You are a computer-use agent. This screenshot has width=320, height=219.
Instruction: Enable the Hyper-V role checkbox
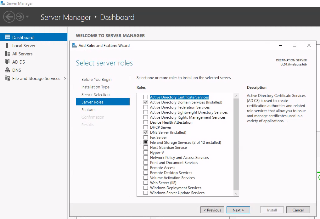coord(146,153)
